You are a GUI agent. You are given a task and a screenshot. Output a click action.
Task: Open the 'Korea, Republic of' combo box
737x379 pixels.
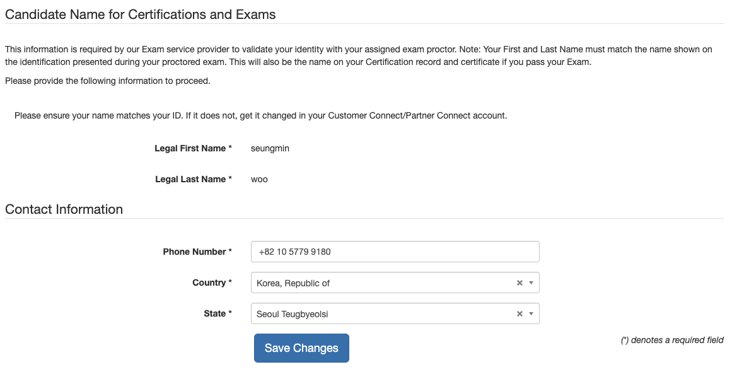pyautogui.click(x=378, y=283)
